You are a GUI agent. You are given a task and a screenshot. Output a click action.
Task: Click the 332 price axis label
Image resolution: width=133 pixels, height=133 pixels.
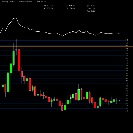[x=127, y=91]
